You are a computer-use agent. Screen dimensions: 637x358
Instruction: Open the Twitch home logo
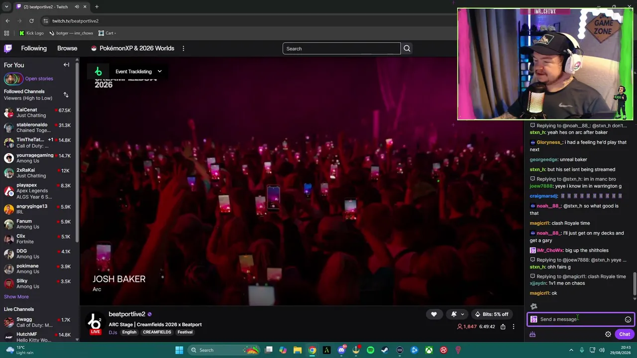pyautogui.click(x=8, y=48)
